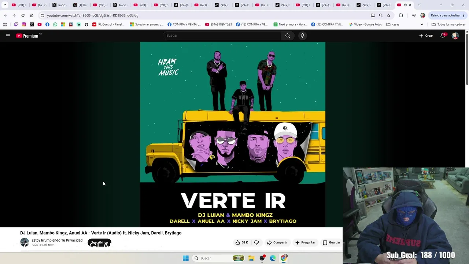This screenshot has height=264, width=469.
Task: Open the ESTÁS BIEN?6:33 bookmark
Action: point(218,25)
